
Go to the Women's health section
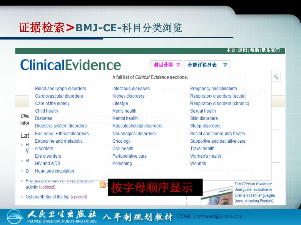[x=205, y=156]
